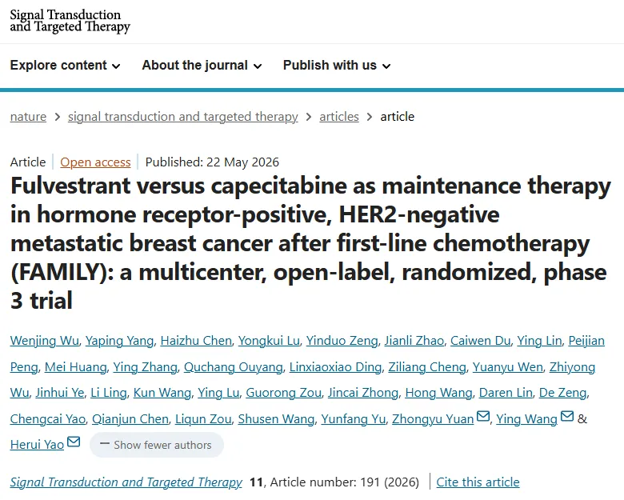Open signal transduction and targeted therapy breadcrumb
624x500 pixels.
click(182, 117)
